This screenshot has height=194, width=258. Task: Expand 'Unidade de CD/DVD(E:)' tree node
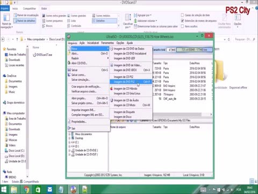click(x=69, y=150)
